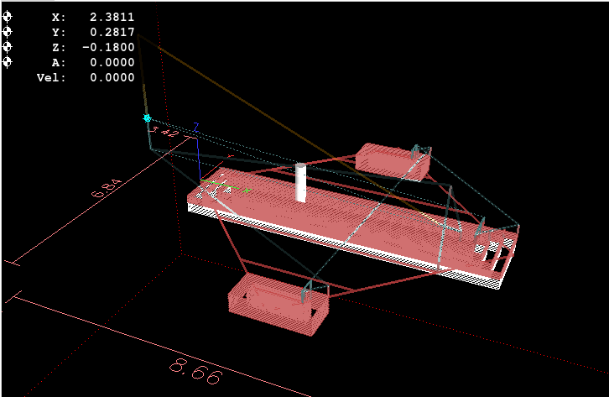Select the cyan marker at toolpath corner
Image resolution: width=609 pixels, height=397 pixels.
coord(148,118)
